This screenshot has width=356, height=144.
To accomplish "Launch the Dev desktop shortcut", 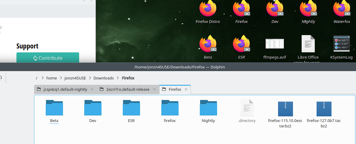I will pos(275,9).
